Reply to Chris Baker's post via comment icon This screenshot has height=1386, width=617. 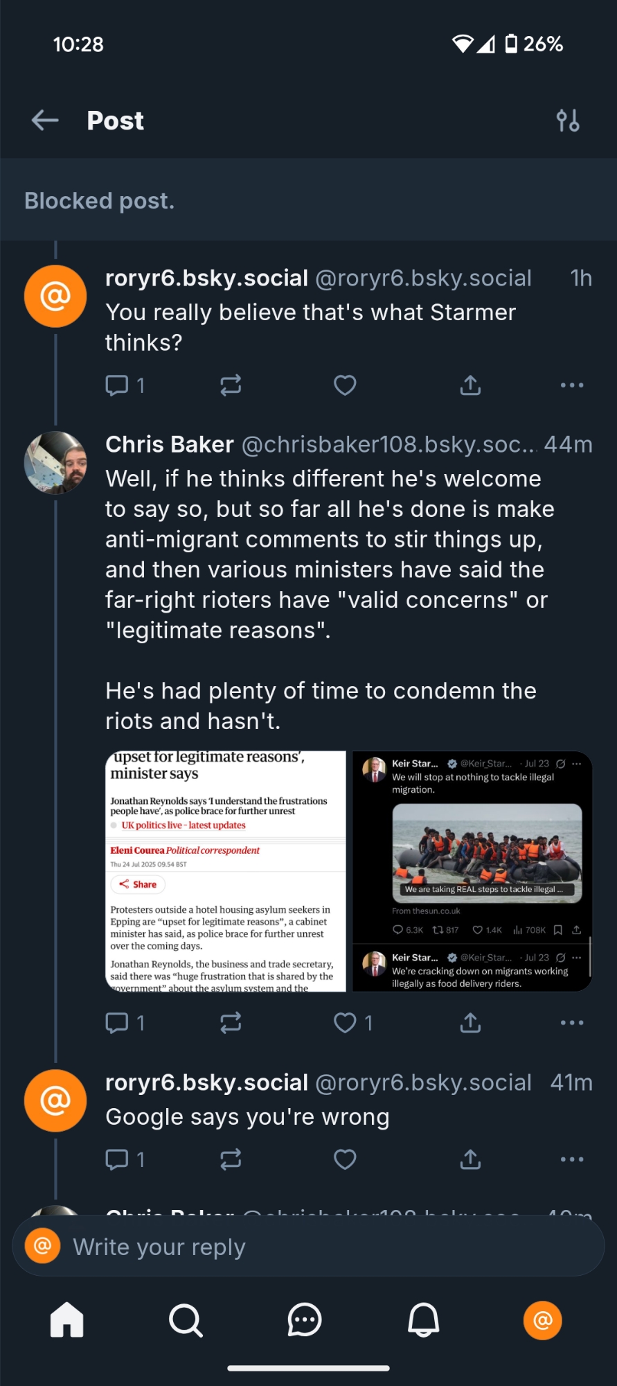pos(117,1023)
